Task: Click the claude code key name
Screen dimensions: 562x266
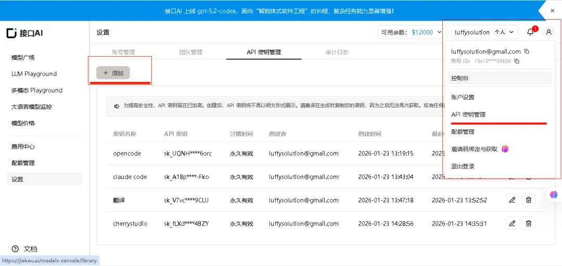Action: (130, 177)
